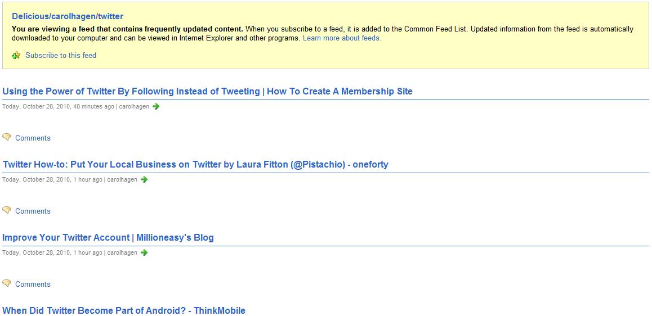Open When Did Twitter Become Part of Android
Image resolution: width=652 pixels, height=316 pixels.
(124, 310)
